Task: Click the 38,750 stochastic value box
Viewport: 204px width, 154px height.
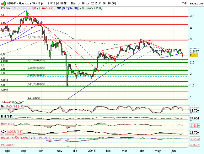Action: pyautogui.click(x=194, y=111)
